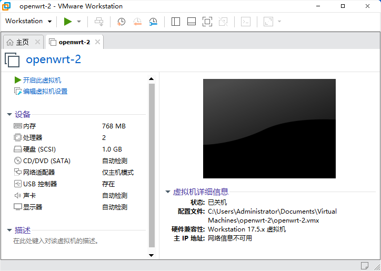Click the description field 在此处键入对该虚拟机的描述
This screenshot has width=381, height=271.
click(x=56, y=241)
